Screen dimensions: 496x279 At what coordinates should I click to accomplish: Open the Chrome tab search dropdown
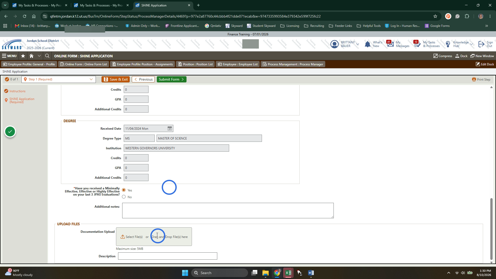pyautogui.click(x=5, y=5)
